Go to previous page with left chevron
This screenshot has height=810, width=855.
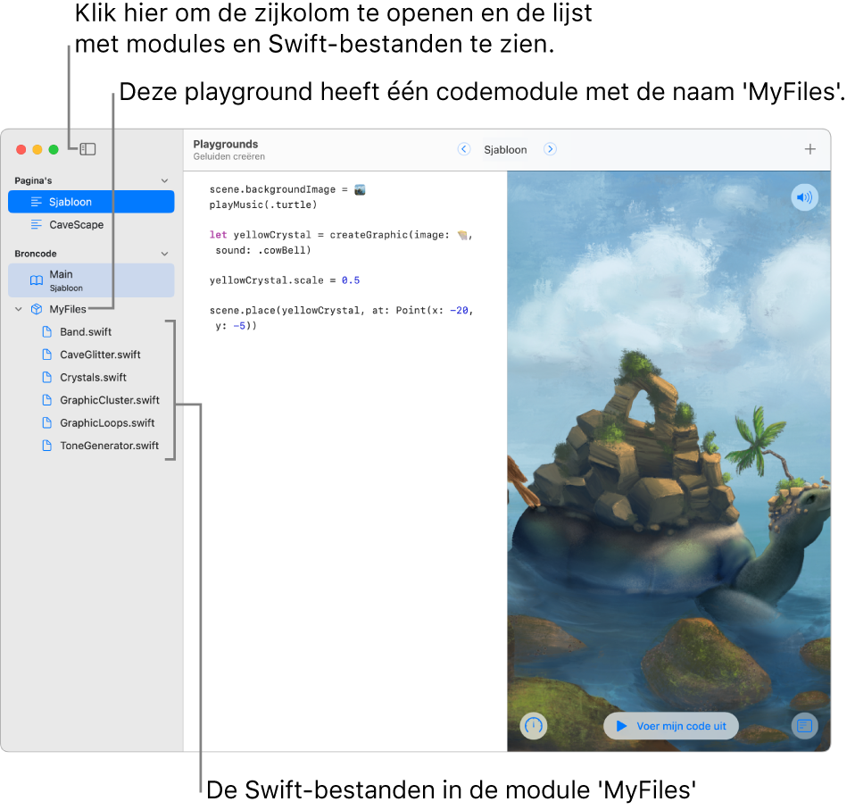[464, 149]
